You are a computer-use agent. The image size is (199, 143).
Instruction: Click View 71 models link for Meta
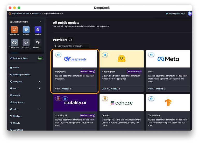coord(157,89)
